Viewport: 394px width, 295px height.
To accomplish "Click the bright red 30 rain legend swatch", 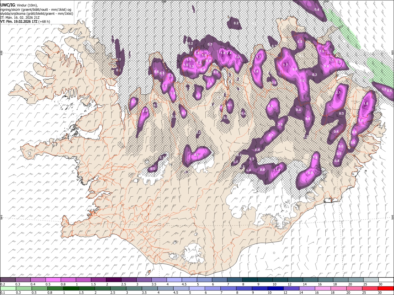I will [386, 288].
